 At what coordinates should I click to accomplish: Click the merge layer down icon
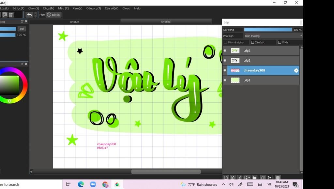point(269,177)
